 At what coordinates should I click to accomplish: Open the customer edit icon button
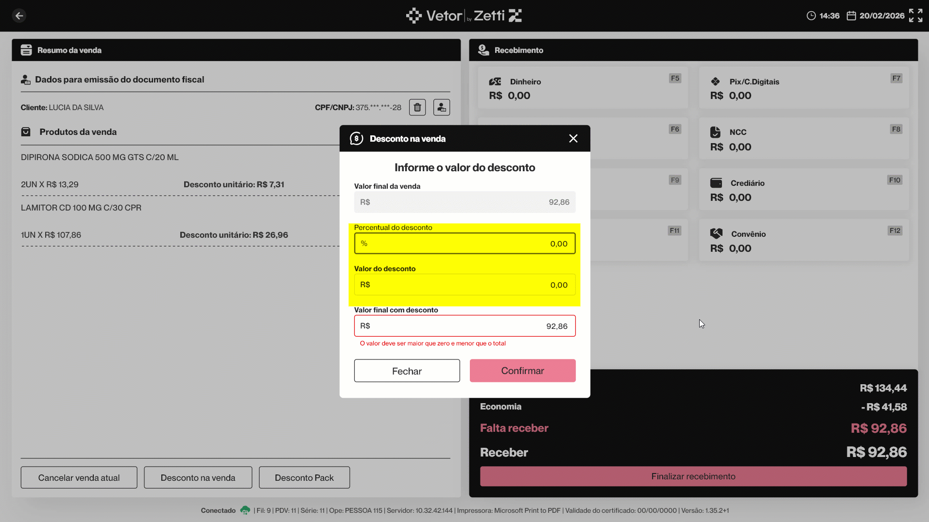[441, 107]
